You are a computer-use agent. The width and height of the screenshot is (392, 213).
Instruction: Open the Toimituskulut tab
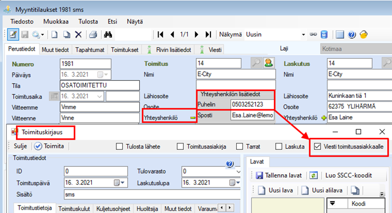[74, 209]
